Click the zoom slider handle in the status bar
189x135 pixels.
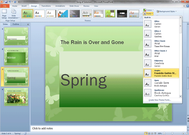click(172, 133)
